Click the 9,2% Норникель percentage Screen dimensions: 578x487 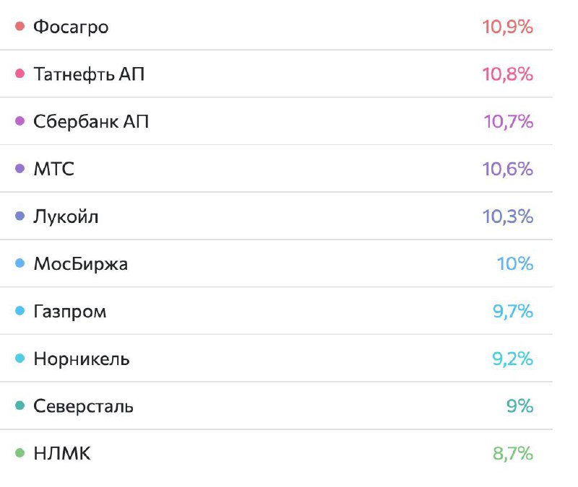point(512,359)
